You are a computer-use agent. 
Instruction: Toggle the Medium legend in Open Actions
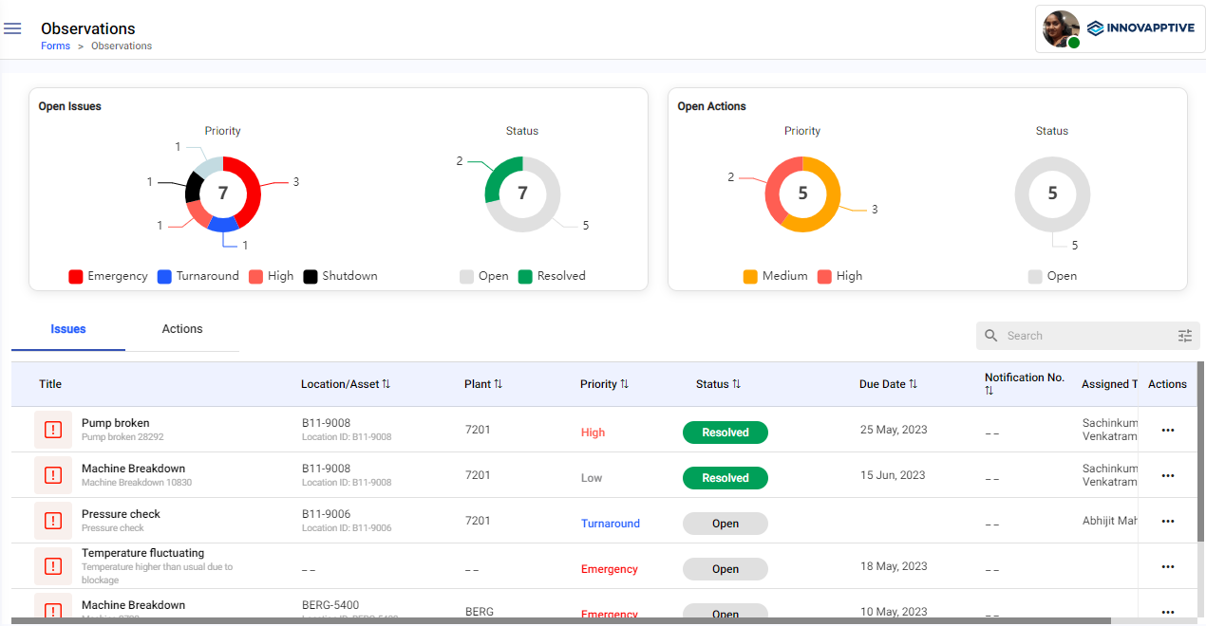point(775,277)
